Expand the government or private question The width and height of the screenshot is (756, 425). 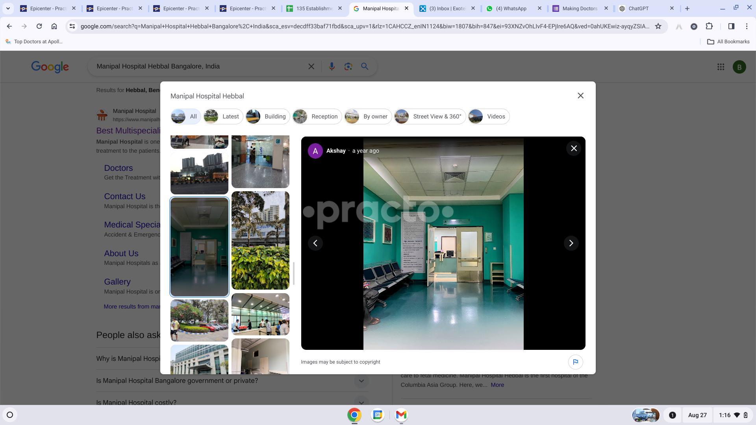pos(361,381)
